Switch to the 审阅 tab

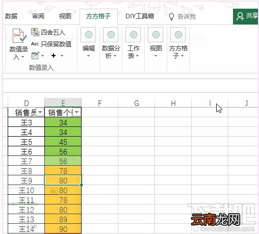38,16
